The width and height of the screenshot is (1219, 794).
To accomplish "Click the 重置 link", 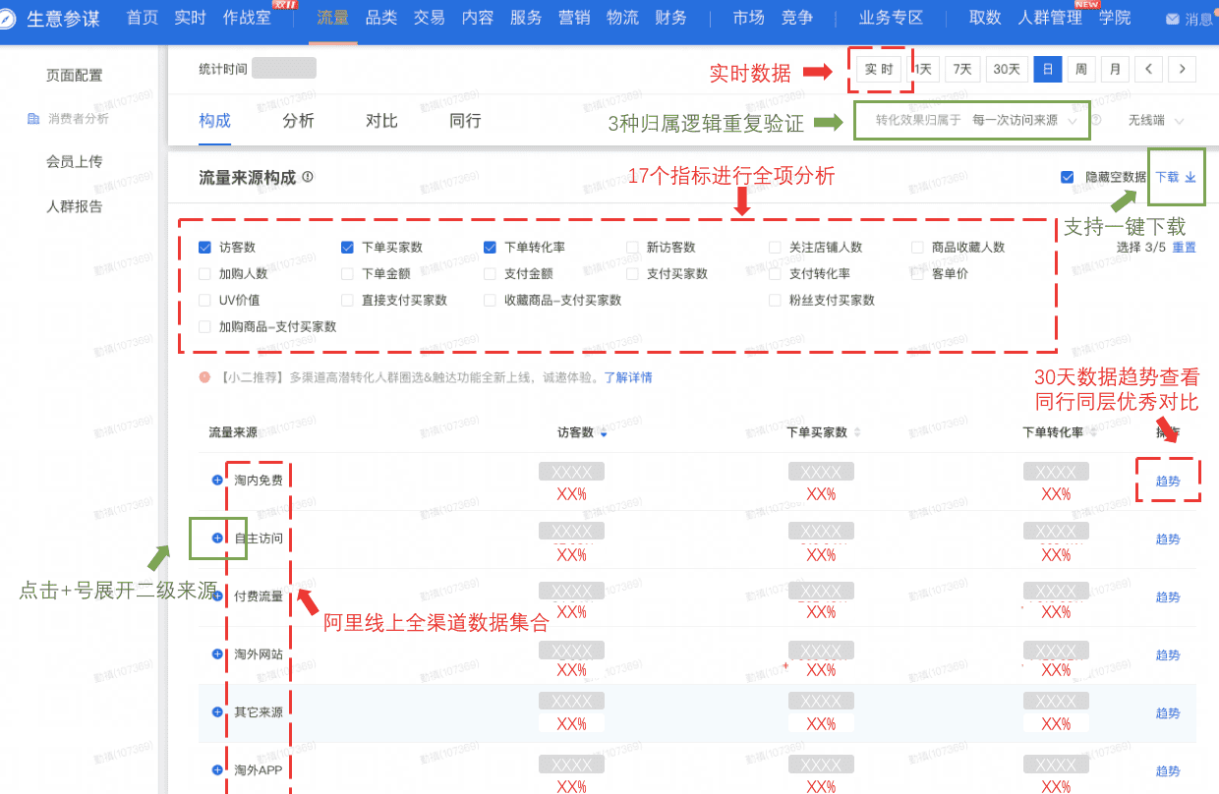I will click(1185, 248).
